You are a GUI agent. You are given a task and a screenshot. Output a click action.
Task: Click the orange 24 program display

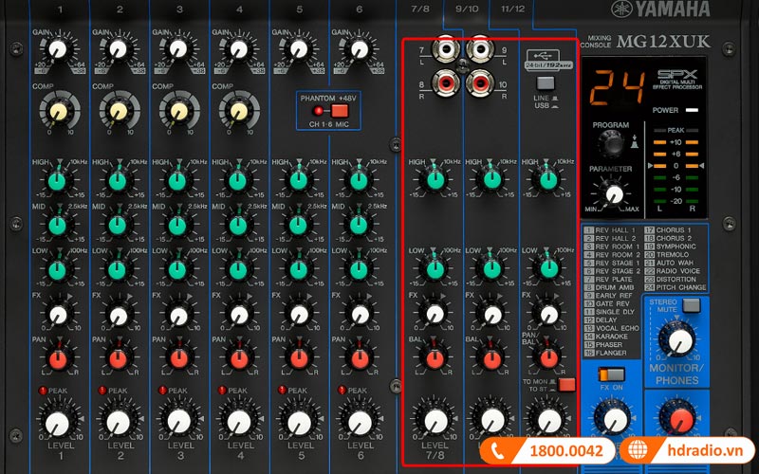(617, 88)
